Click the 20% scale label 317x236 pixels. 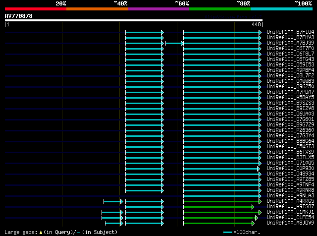pyautogui.click(x=61, y=3)
